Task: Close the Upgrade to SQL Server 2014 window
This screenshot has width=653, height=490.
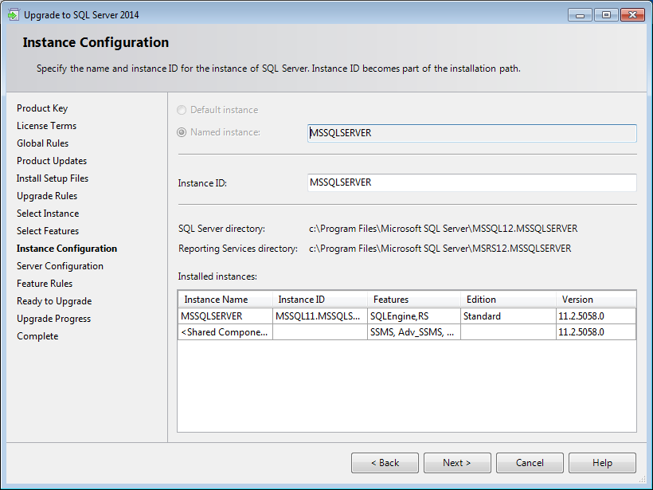Action: coord(632,15)
